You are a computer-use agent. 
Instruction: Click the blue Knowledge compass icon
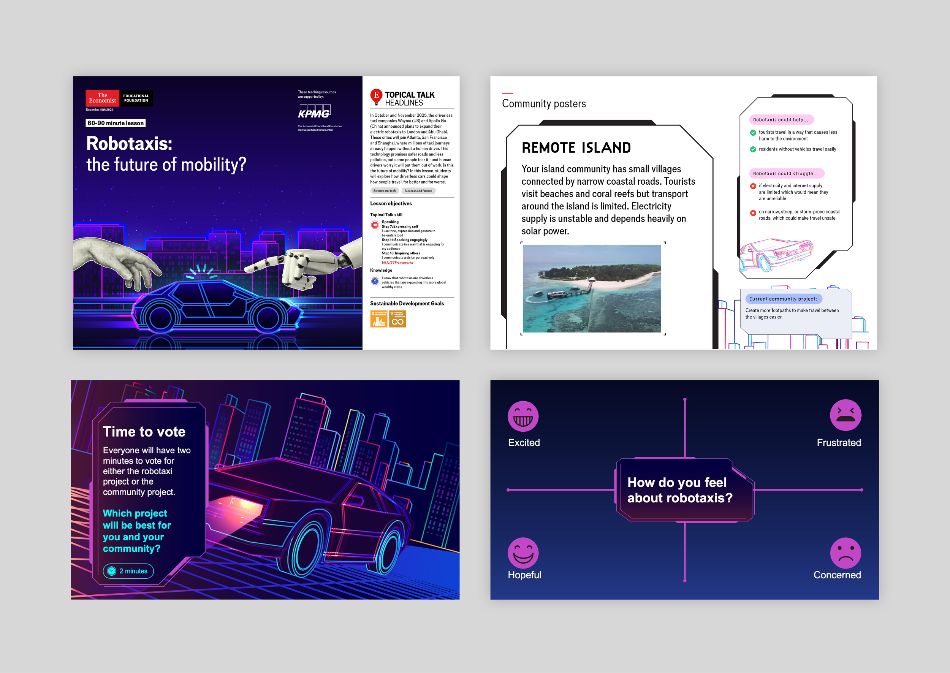(x=375, y=281)
